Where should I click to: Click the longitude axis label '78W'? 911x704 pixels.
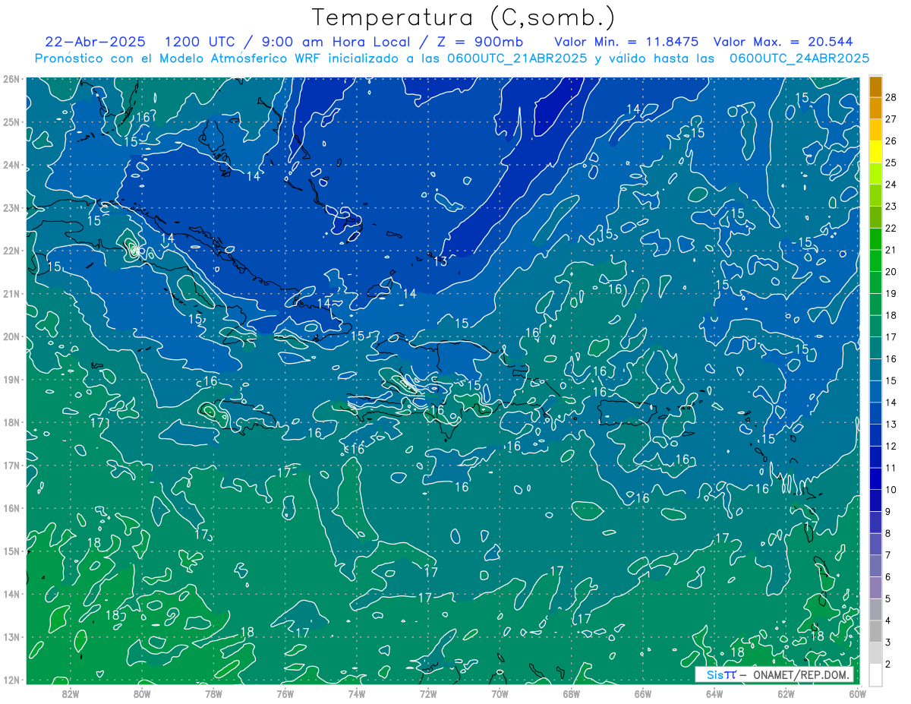[213, 694]
